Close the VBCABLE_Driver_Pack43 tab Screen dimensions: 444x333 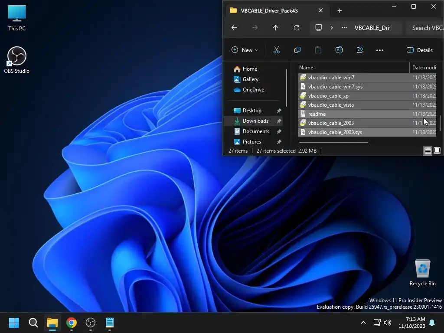point(320,10)
